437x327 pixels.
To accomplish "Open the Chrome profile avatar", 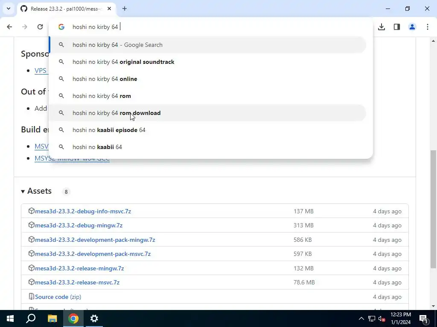I will [x=412, y=27].
